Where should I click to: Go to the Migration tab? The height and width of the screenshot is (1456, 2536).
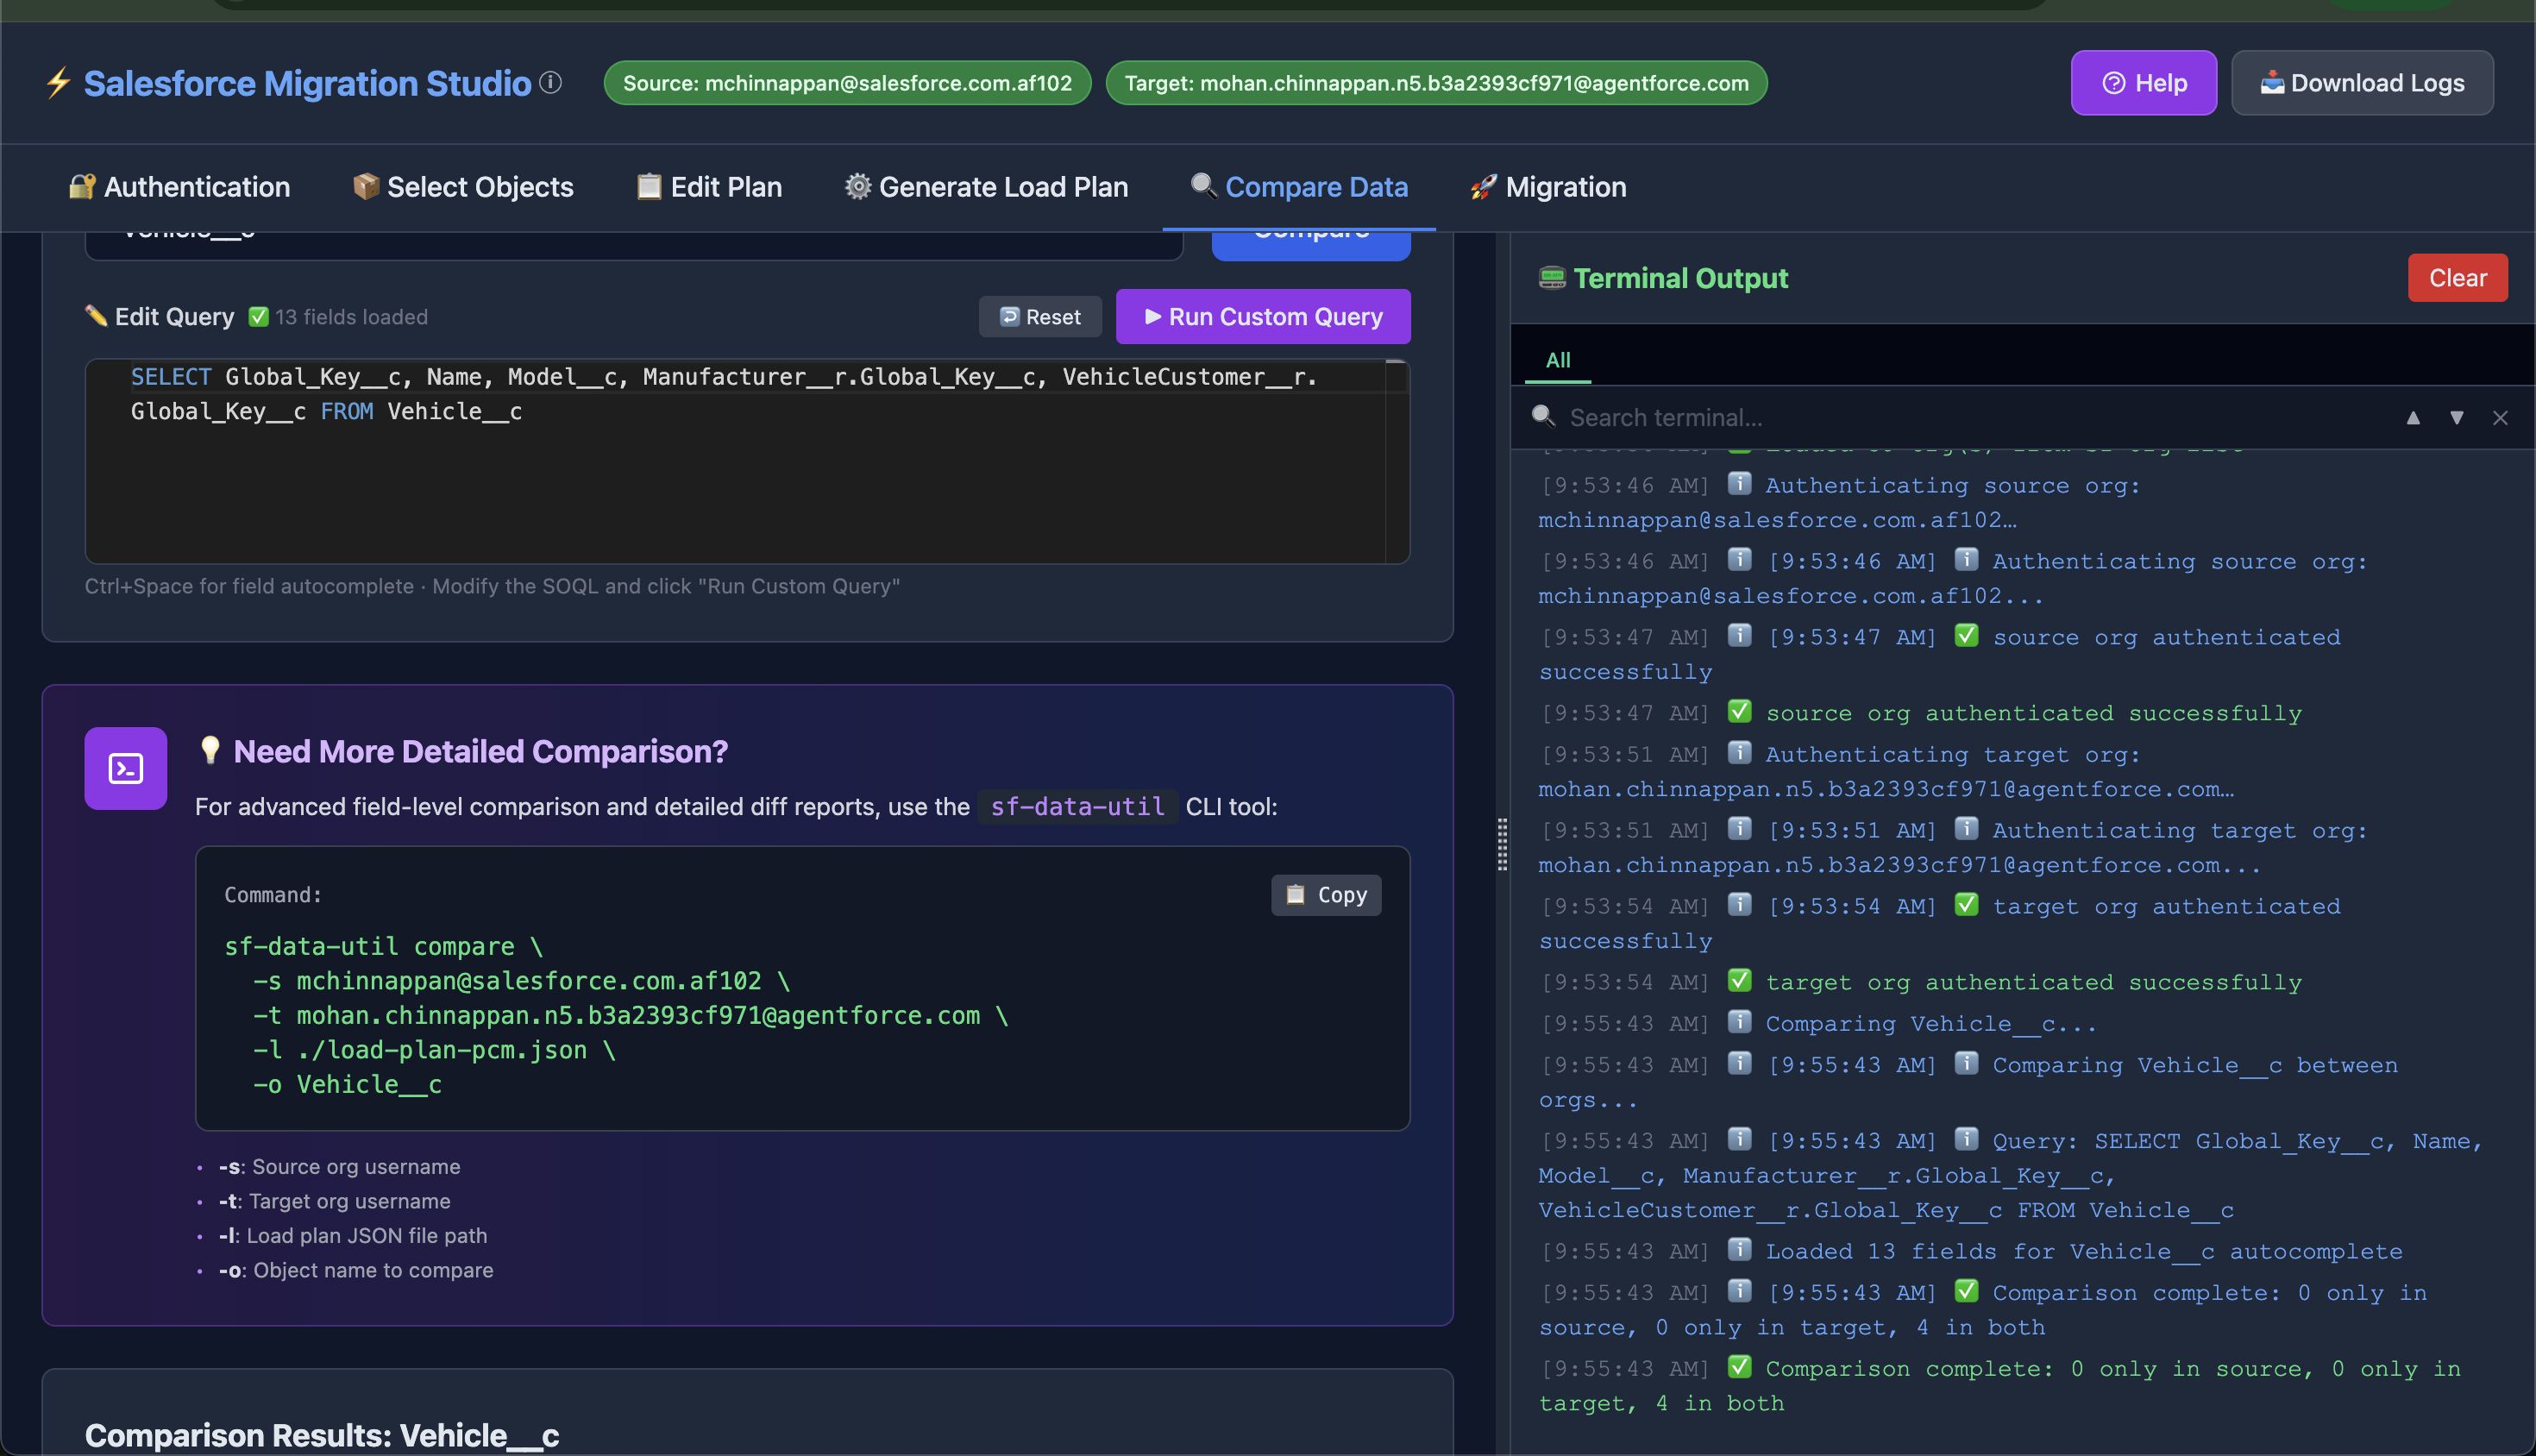[x=1548, y=187]
